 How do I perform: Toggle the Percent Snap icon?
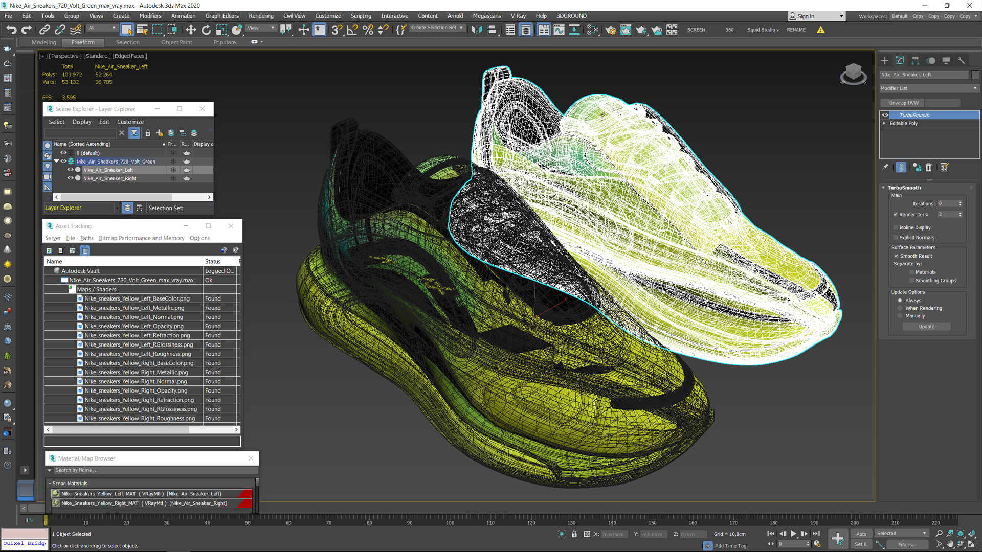(368, 30)
